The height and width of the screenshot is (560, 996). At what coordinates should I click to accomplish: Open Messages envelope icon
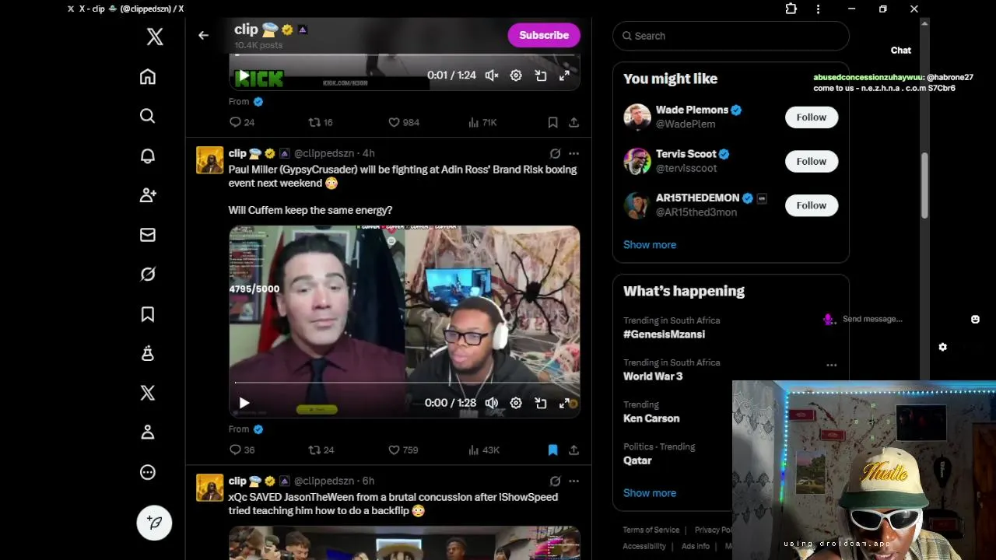(148, 235)
